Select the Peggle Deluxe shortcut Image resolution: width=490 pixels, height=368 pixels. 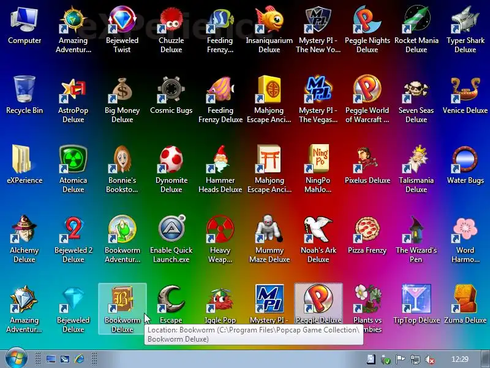(318, 304)
